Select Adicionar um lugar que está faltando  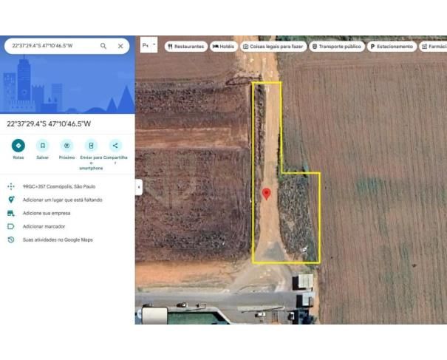62,200
